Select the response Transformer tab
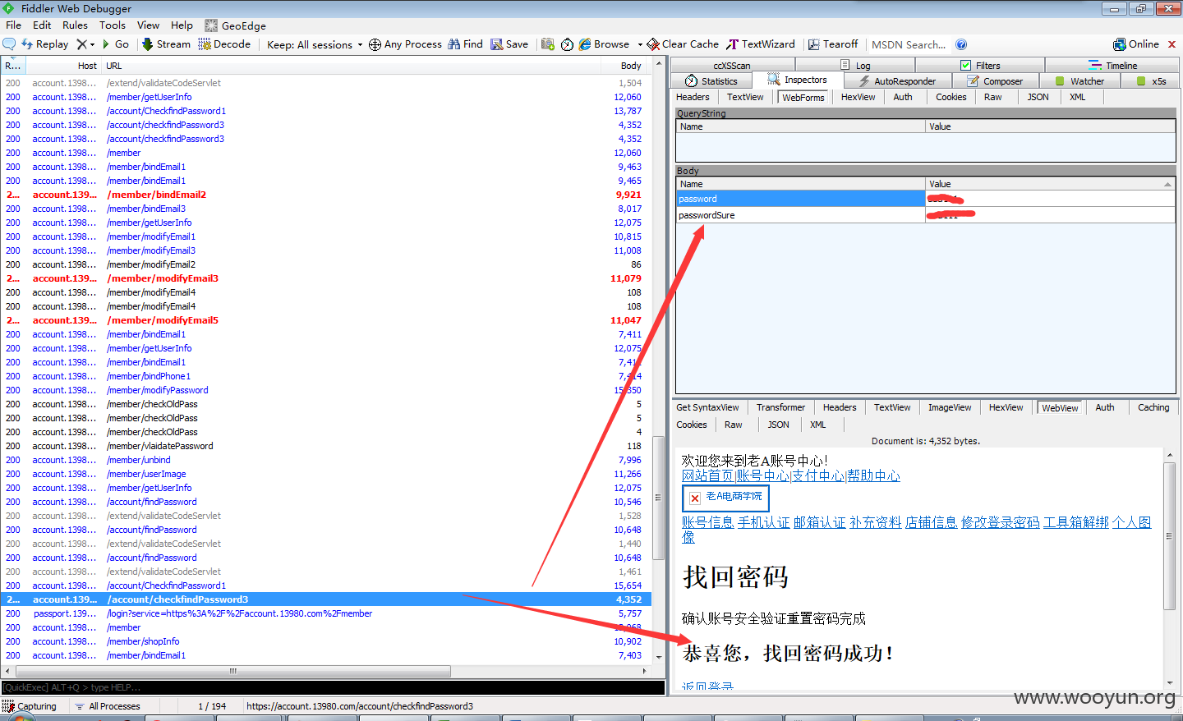This screenshot has height=721, width=1183. pyautogui.click(x=780, y=407)
